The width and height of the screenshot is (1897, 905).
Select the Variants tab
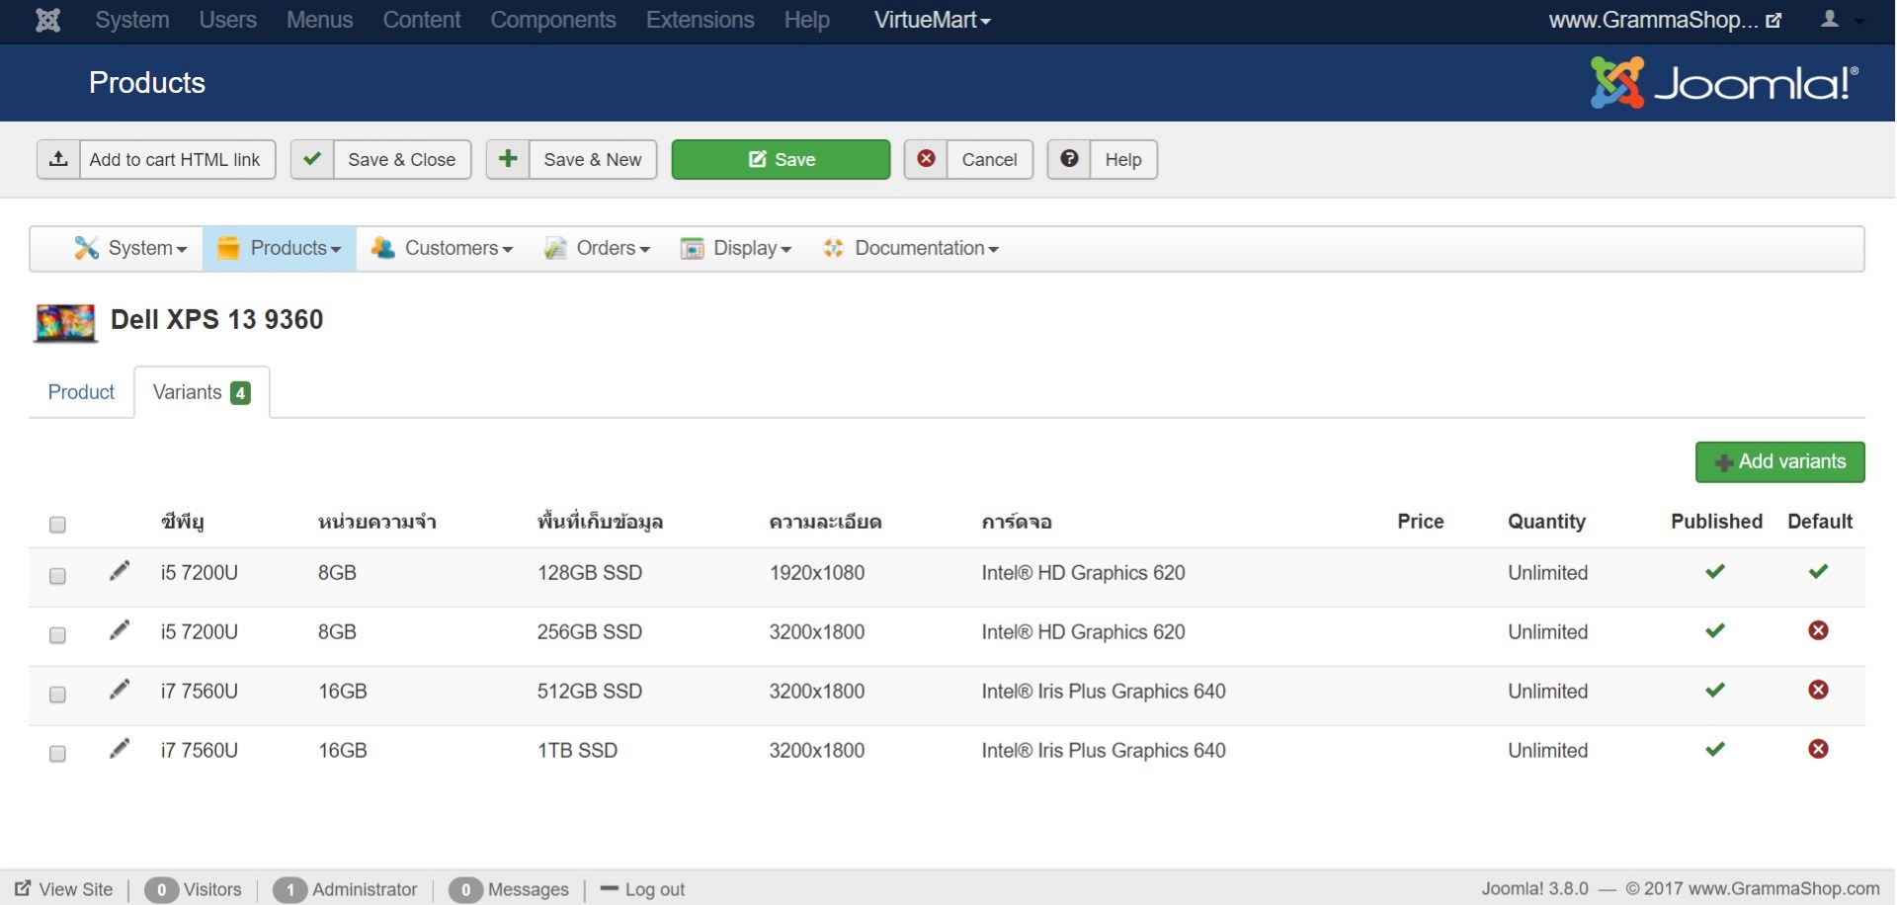click(202, 392)
